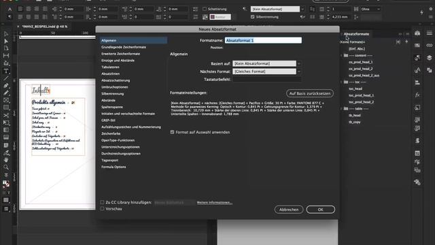435x245 pixels.
Task: Click the Formatname input field
Action: click(263, 41)
